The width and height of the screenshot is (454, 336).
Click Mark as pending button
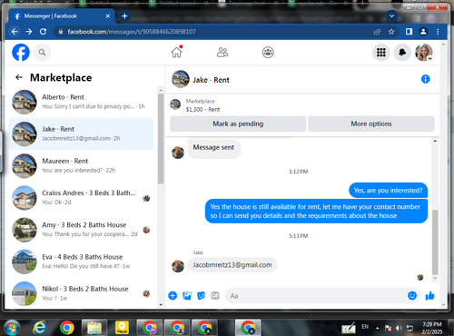pos(238,124)
